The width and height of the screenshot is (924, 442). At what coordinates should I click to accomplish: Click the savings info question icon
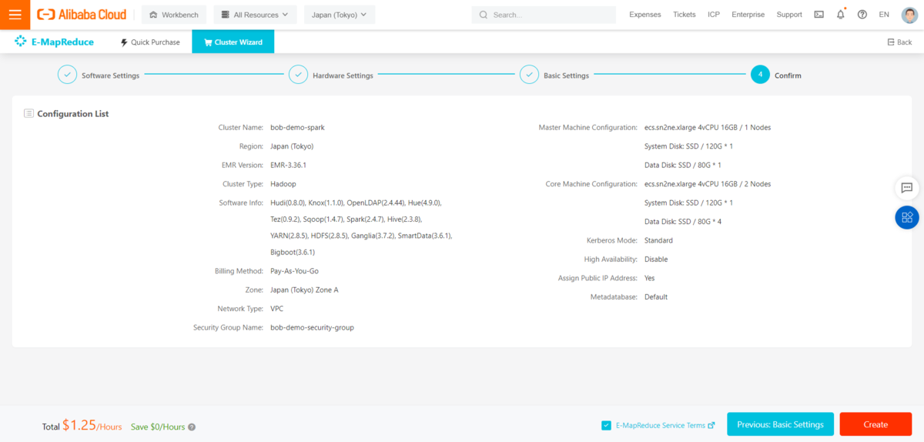(192, 427)
